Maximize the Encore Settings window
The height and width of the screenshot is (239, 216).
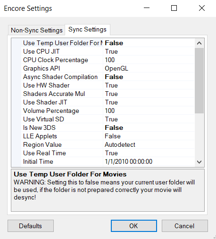[174, 8]
